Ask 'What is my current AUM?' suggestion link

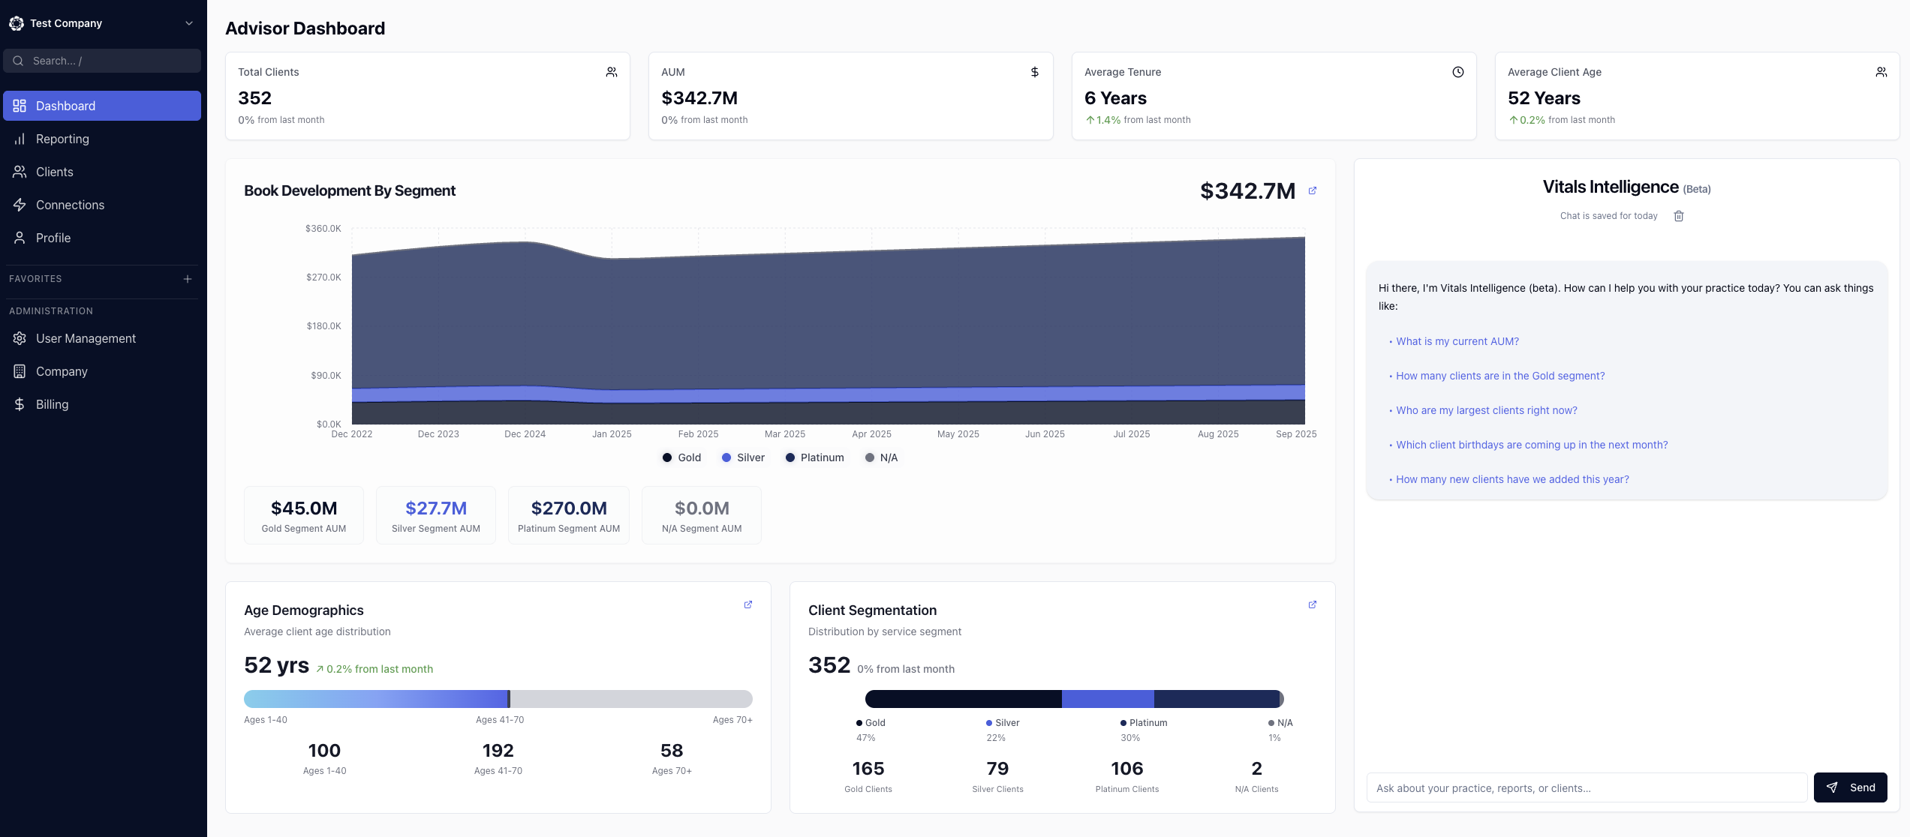(1457, 340)
